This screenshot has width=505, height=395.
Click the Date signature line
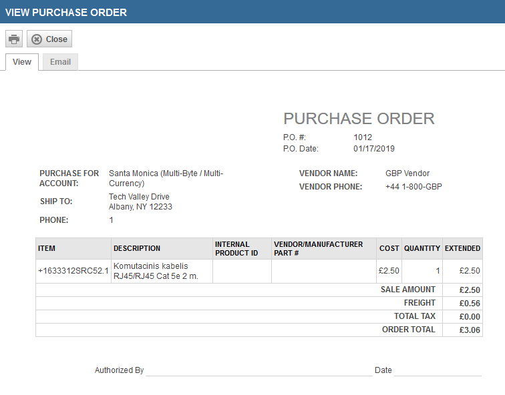(438, 370)
